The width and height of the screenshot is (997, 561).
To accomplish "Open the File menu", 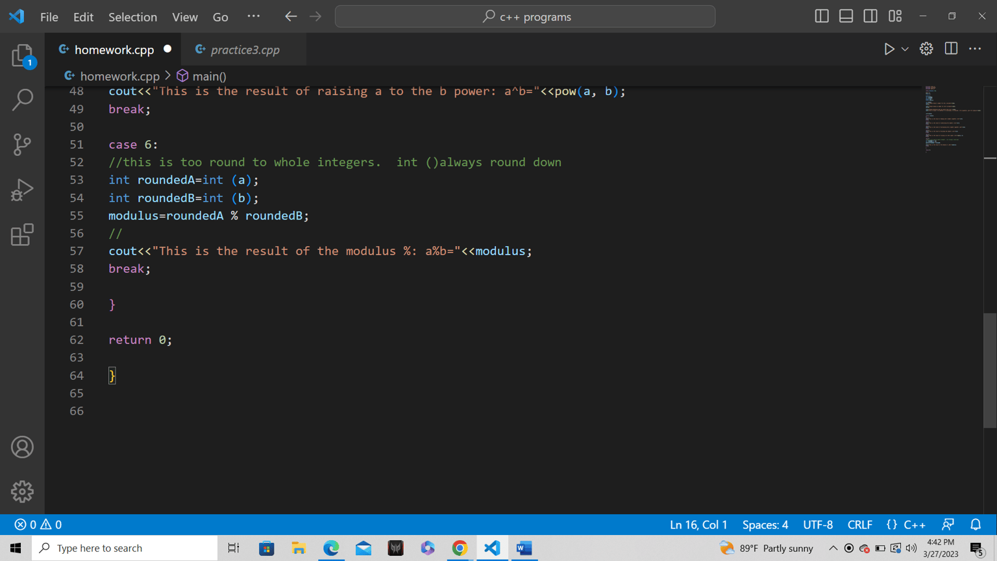I will coord(49,17).
